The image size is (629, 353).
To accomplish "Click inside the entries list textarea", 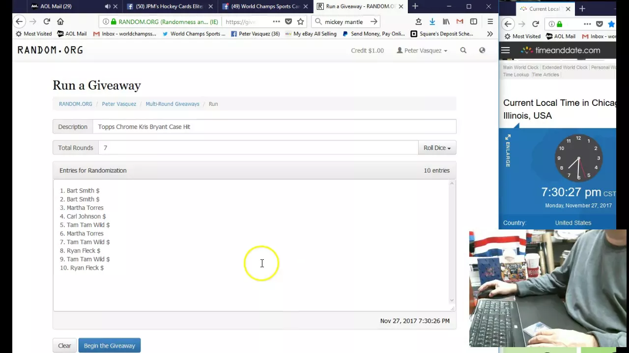I will coord(251,245).
